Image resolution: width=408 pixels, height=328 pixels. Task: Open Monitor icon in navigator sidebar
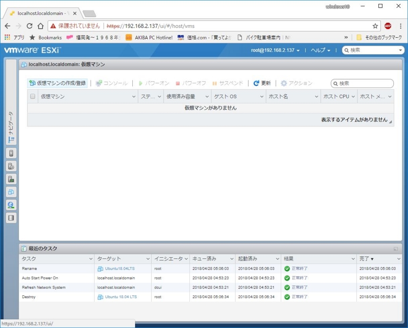coord(11,179)
